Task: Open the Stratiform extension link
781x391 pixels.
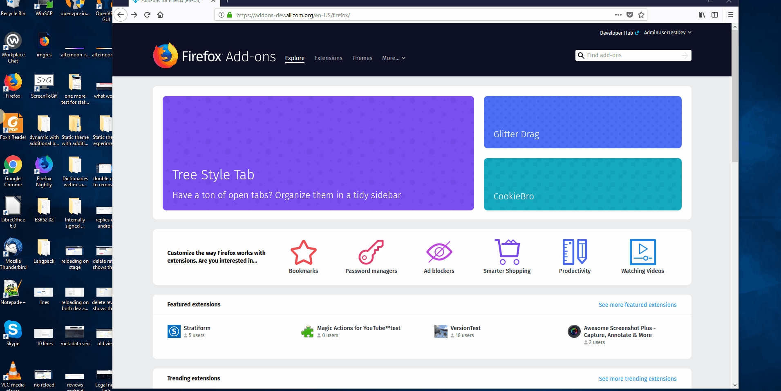Action: point(197,328)
